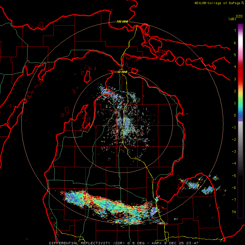The height and width of the screenshot is (245, 245).
Task: Click the 1 value on the color scale
Action: (x=235, y=103)
